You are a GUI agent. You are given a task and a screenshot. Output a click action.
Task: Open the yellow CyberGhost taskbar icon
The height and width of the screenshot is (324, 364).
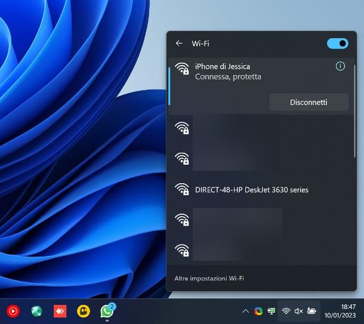point(84,311)
